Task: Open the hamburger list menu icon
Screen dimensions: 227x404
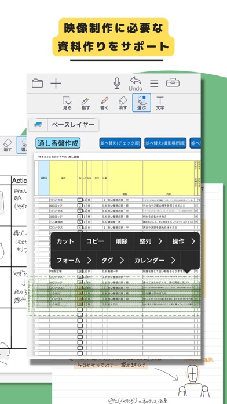Action: [x=154, y=83]
